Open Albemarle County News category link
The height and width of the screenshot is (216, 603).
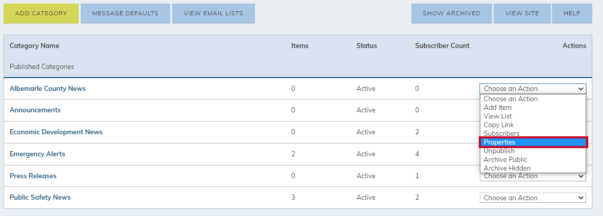(48, 88)
